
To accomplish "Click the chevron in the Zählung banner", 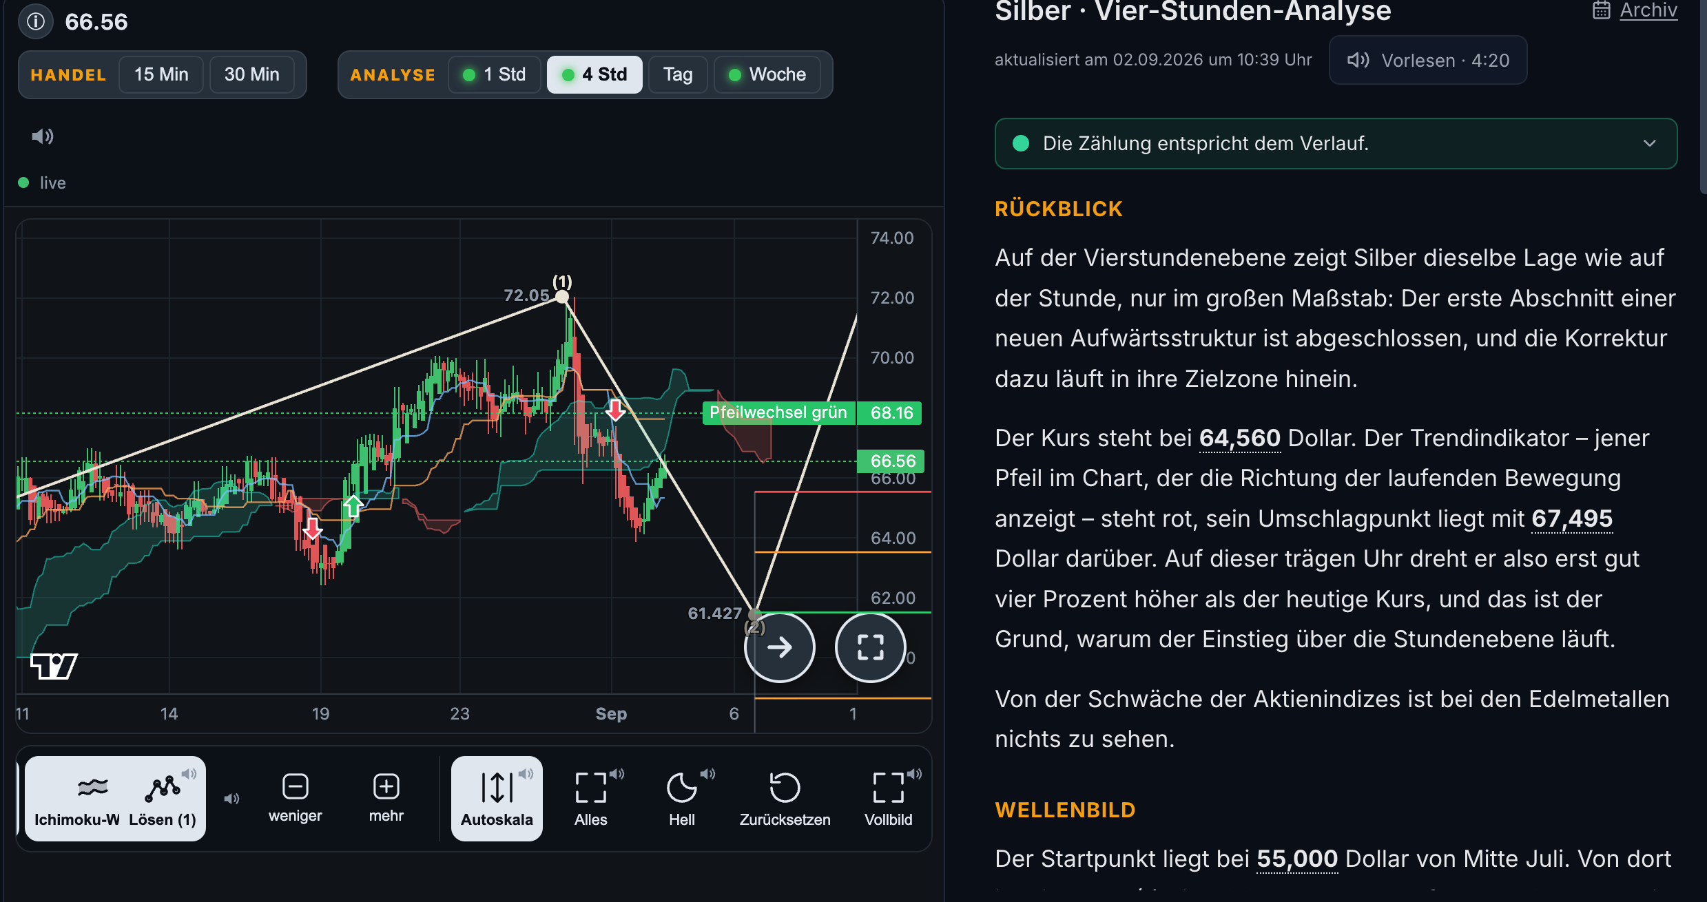I will (1650, 143).
